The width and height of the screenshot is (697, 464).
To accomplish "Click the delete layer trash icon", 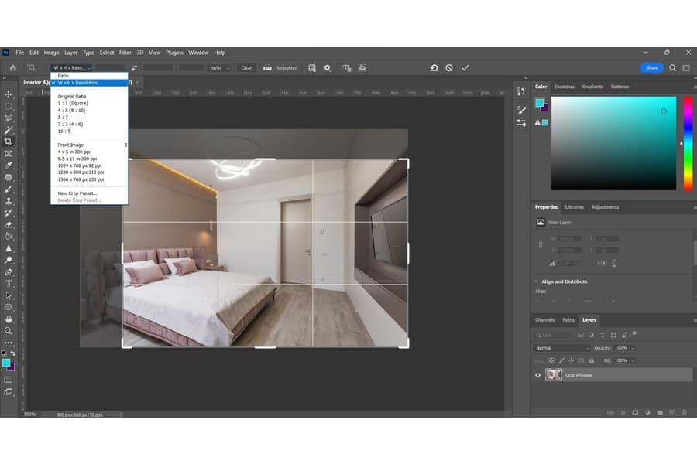I will click(685, 412).
